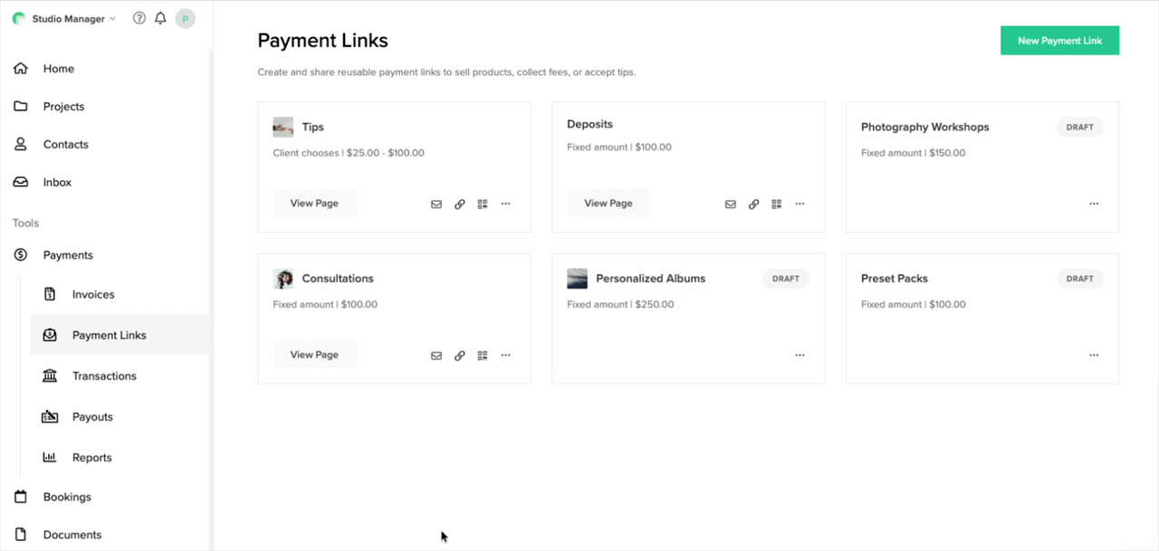Navigate to the Bookings section
The width and height of the screenshot is (1159, 551).
click(67, 497)
